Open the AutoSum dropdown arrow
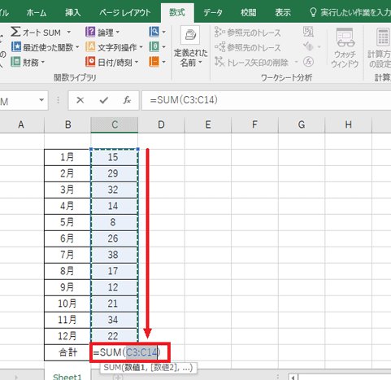 pyautogui.click(x=69, y=33)
